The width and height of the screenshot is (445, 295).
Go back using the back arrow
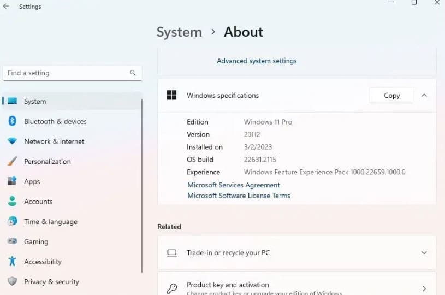[x=7, y=7]
